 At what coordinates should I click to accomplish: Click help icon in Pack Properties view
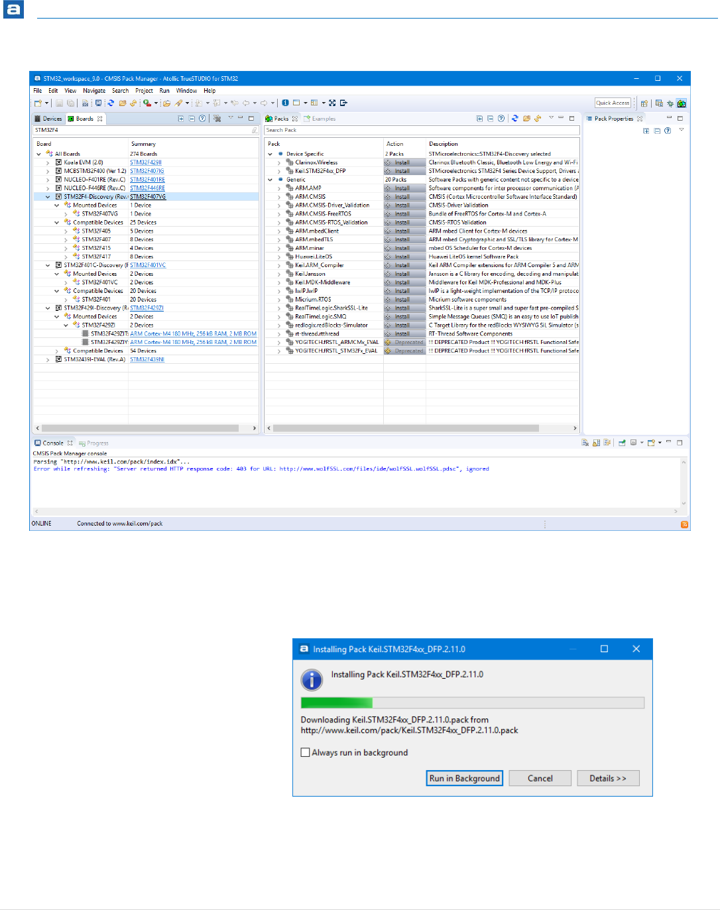(x=668, y=131)
